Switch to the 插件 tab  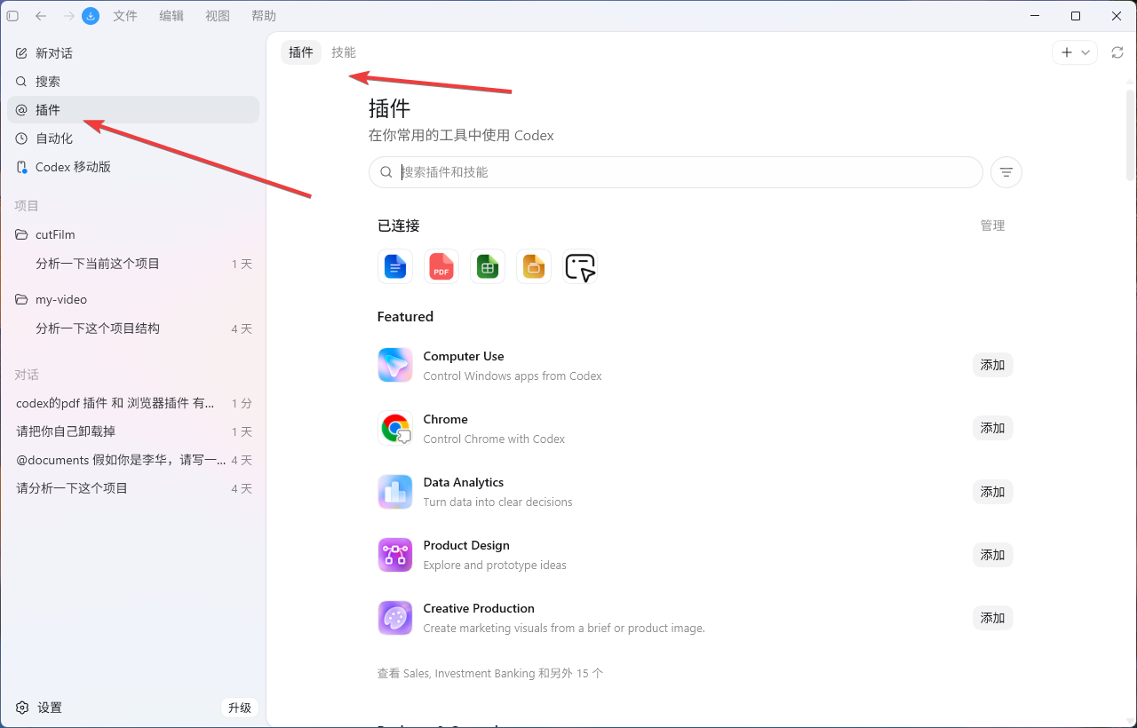coord(301,52)
